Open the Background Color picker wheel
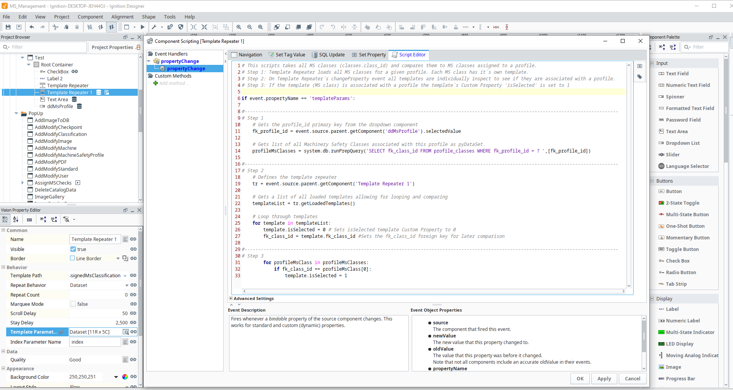Image resolution: width=733 pixels, height=390 pixels. [125, 377]
